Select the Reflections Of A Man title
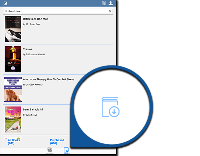The image size is (200, 156). coord(35,19)
